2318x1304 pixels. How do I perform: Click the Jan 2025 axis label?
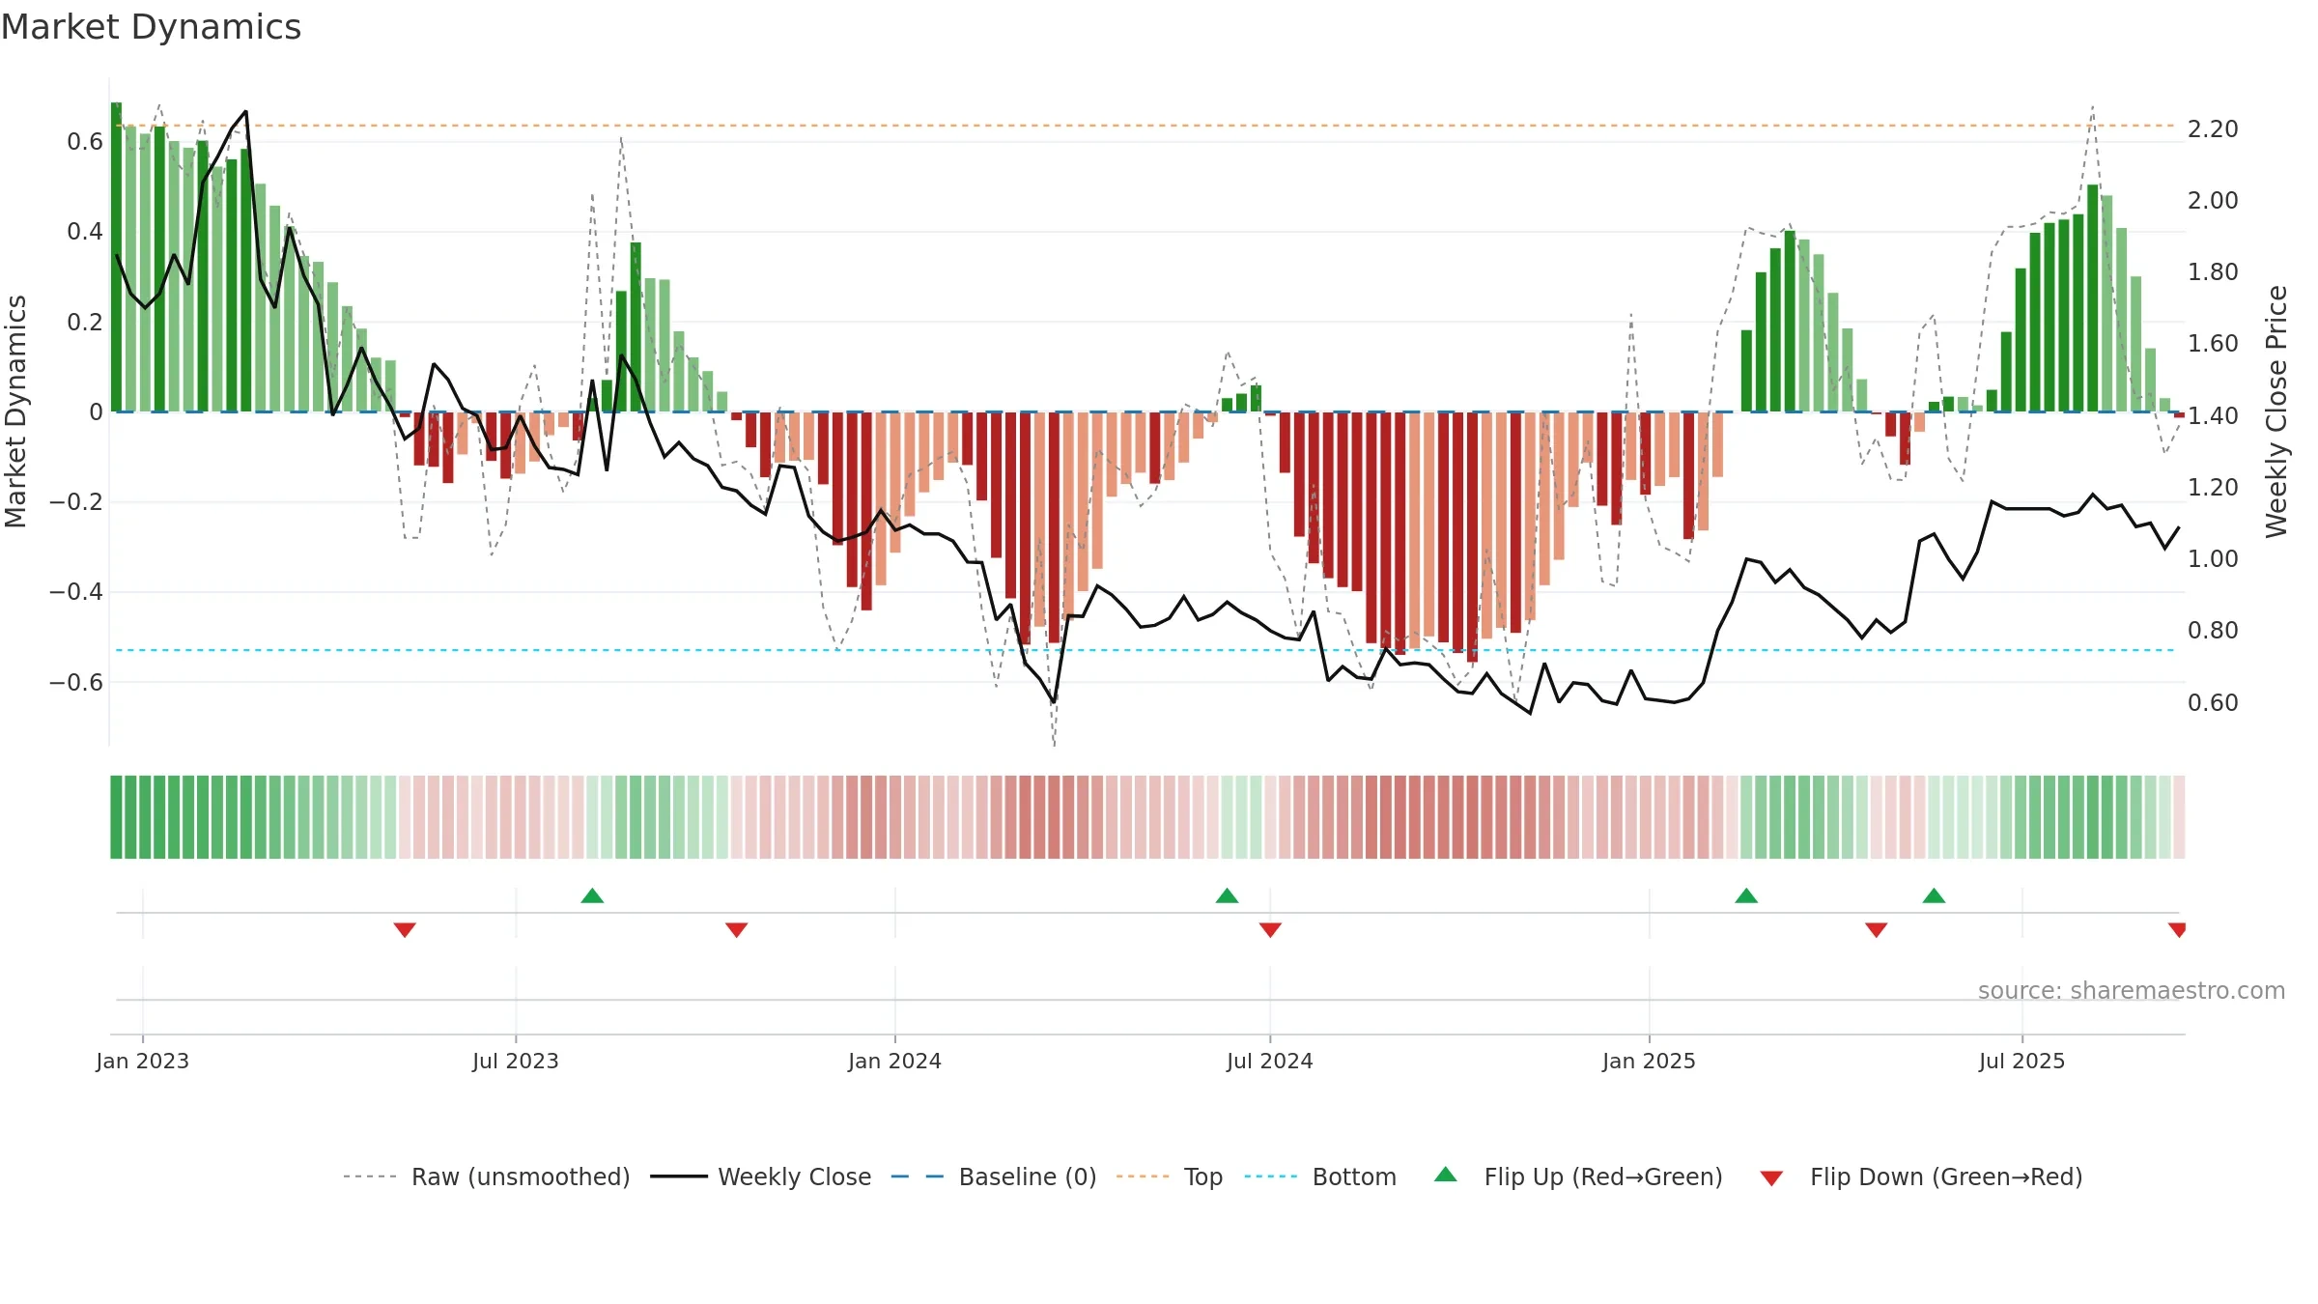(1649, 1061)
